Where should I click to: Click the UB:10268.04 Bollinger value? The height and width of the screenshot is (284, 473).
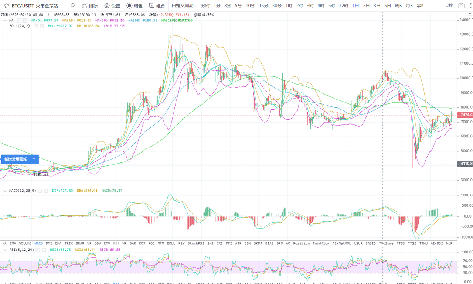(88, 26)
